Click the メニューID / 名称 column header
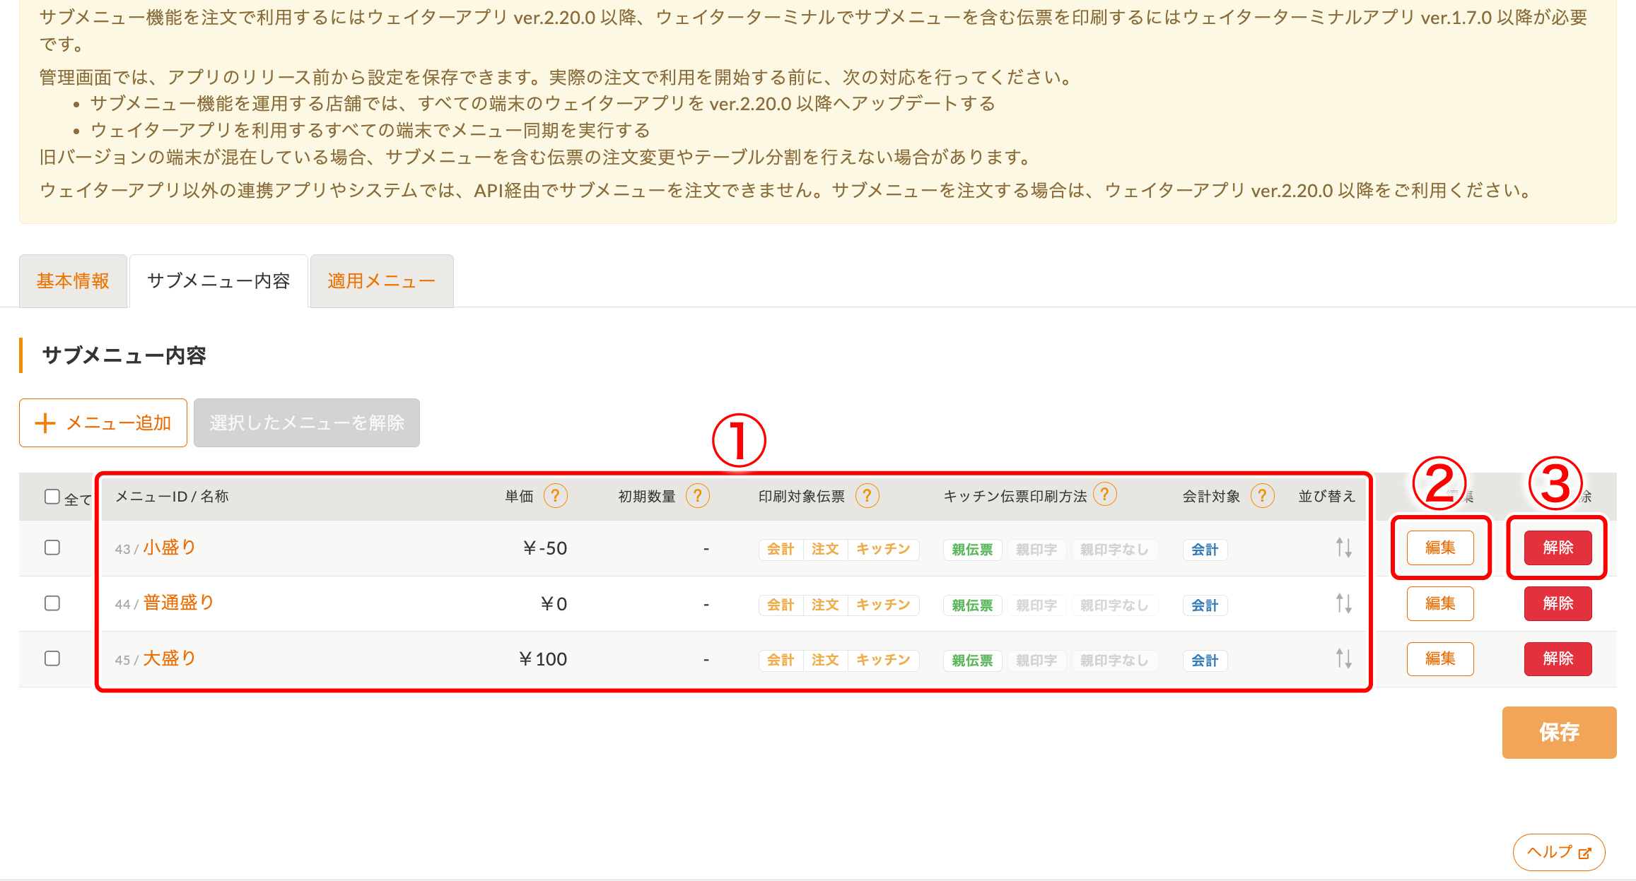1636x881 pixels. [x=172, y=496]
